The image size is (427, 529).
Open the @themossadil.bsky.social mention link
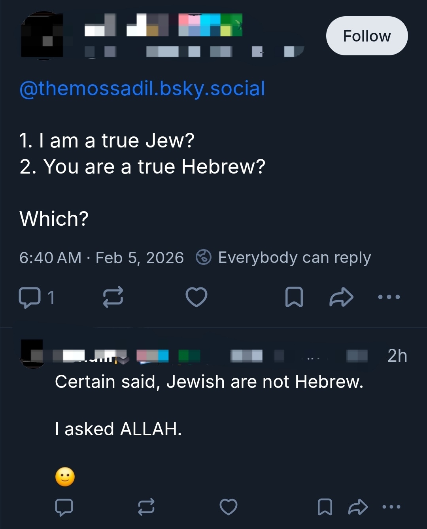tap(142, 89)
